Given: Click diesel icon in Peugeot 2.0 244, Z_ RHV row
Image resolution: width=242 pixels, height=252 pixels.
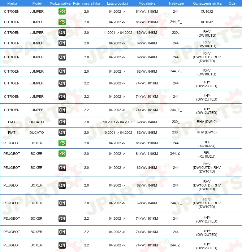Looking at the screenshot, I should tap(62, 203).
